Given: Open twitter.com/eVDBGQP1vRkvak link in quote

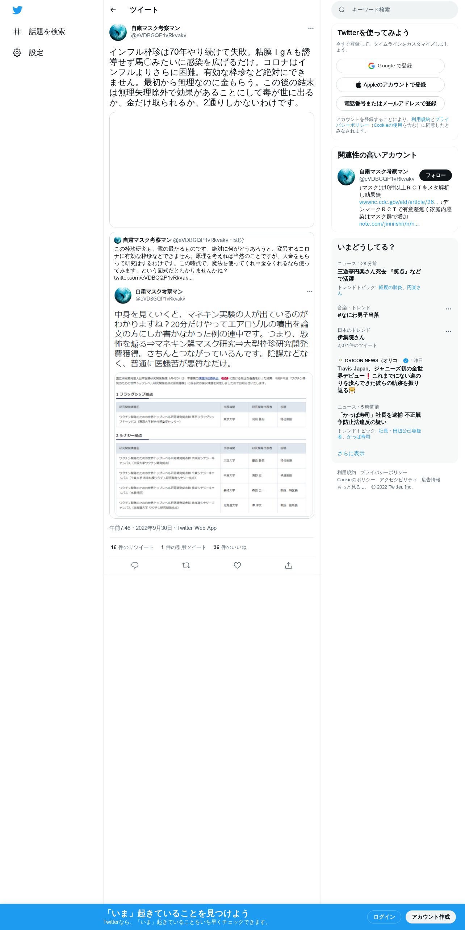Looking at the screenshot, I should pyautogui.click(x=153, y=278).
